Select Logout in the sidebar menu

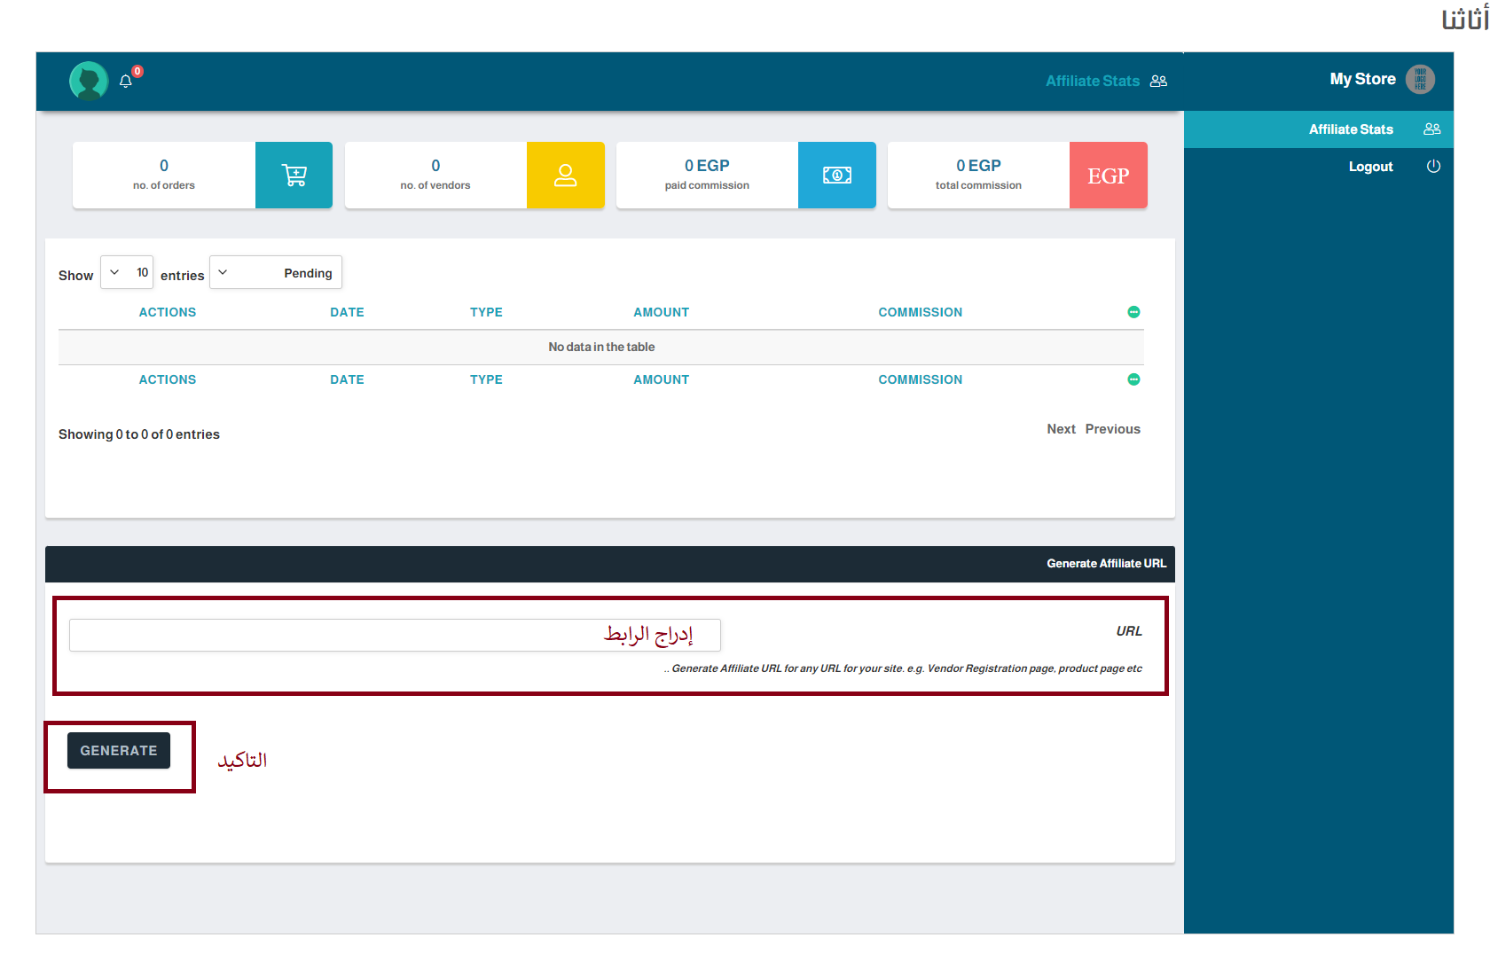(1370, 167)
